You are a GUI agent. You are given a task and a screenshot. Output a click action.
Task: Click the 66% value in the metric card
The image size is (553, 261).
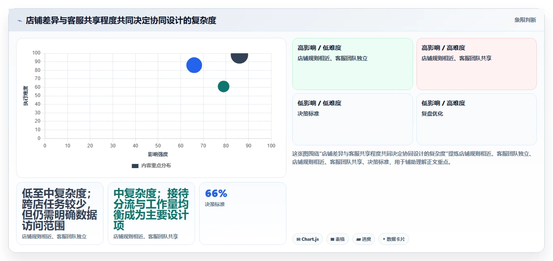216,193
